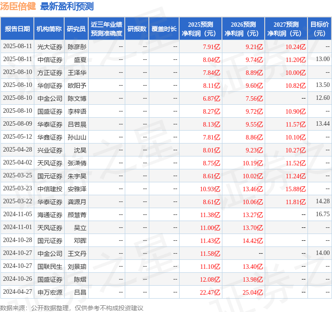Click the 2027预测净利润 column header
Image resolution: width=332 pixels, height=312 pixels.
286,29
